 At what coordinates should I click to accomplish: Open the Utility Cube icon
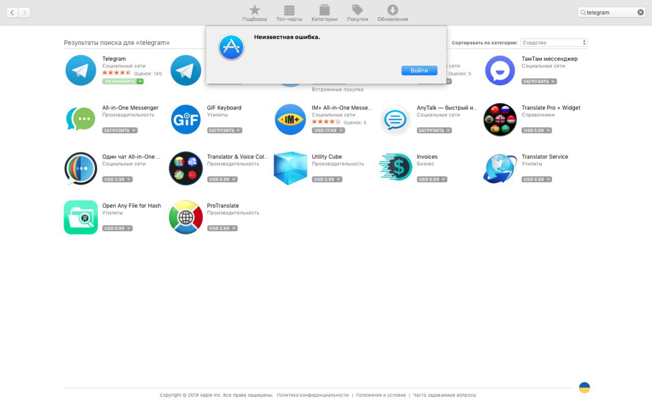pyautogui.click(x=290, y=168)
